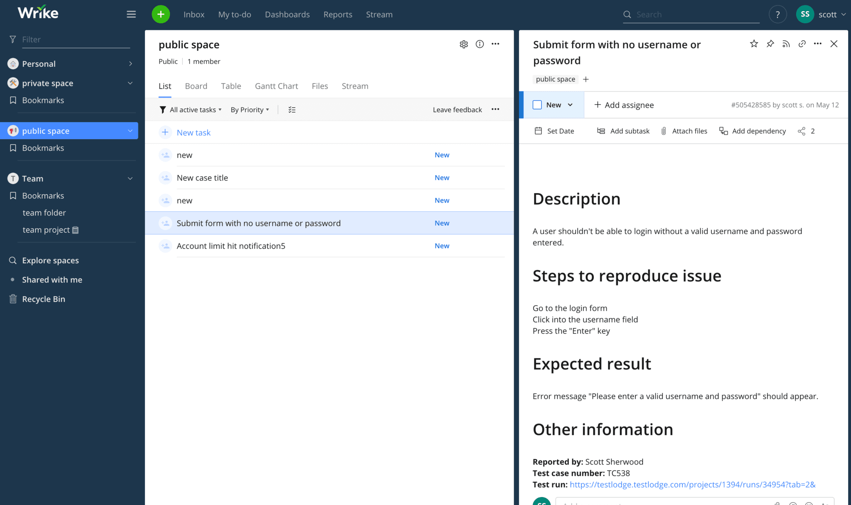Switch to the Board tab in public space

(196, 86)
